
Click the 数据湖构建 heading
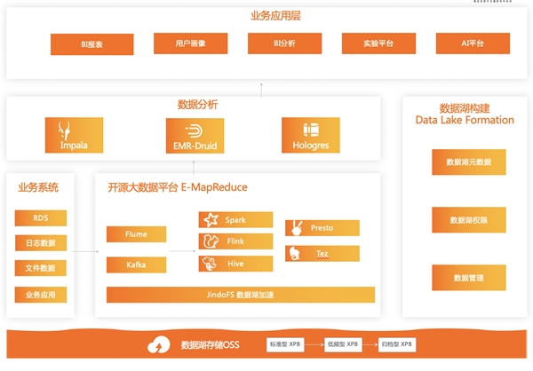click(465, 108)
